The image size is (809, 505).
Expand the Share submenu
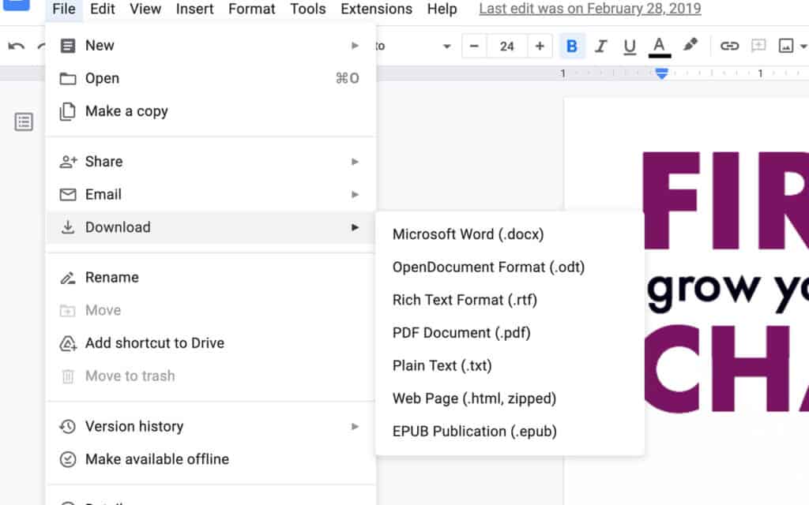[103, 161]
